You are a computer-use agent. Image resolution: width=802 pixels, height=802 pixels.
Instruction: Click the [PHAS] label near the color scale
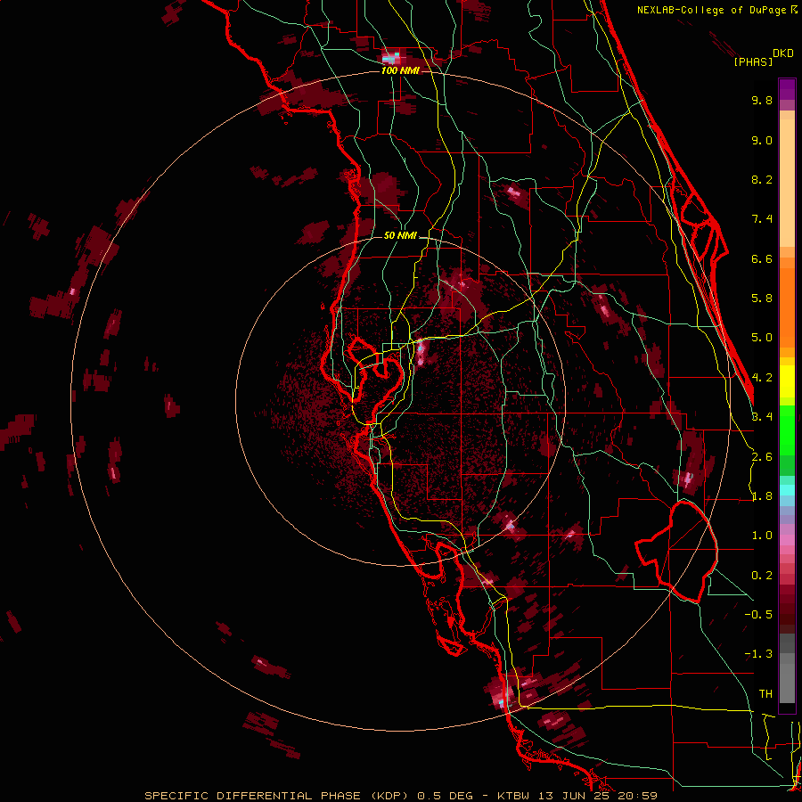click(x=753, y=61)
